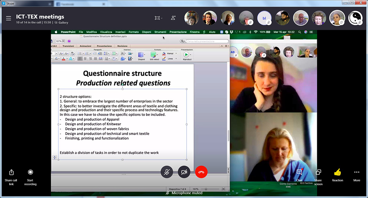Pick the red font color button
This screenshot has height=198, width=368.
(63, 59)
